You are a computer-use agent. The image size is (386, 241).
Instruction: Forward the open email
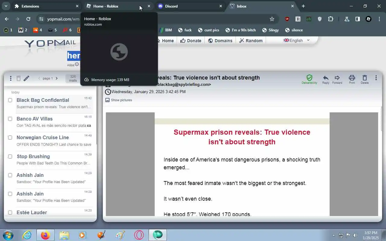coord(337,80)
